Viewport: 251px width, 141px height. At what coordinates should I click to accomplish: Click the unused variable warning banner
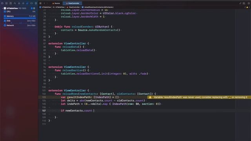pos(199,97)
